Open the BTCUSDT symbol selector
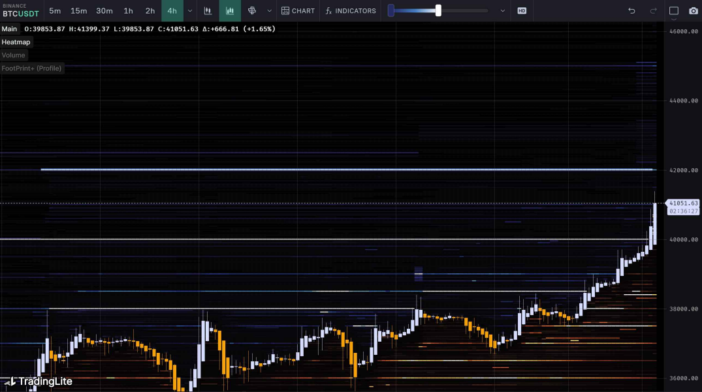 pyautogui.click(x=21, y=10)
